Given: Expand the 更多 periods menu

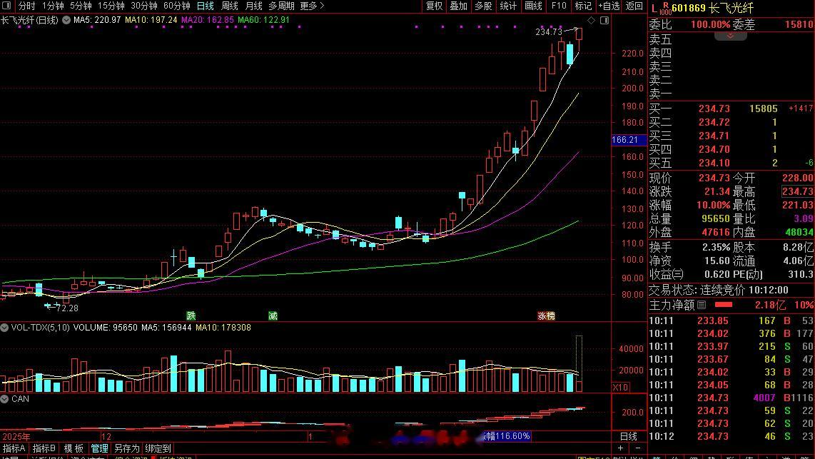Looking at the screenshot, I should (x=312, y=6).
